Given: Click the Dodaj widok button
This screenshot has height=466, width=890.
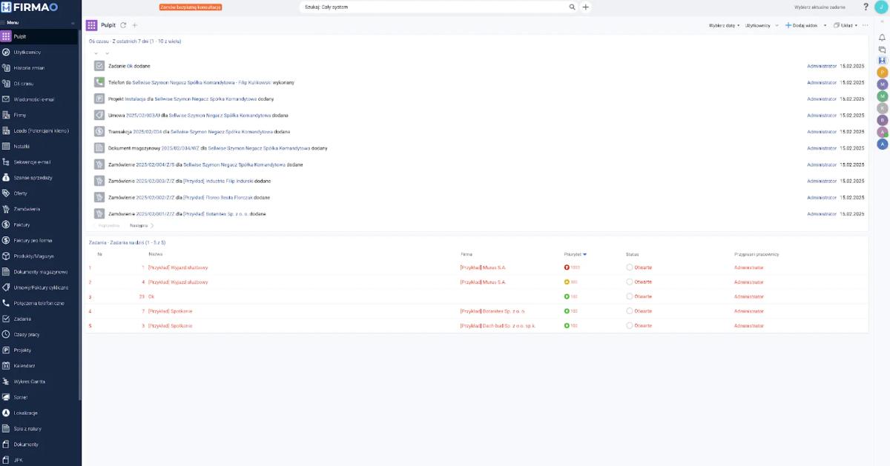Looking at the screenshot, I should (802, 25).
